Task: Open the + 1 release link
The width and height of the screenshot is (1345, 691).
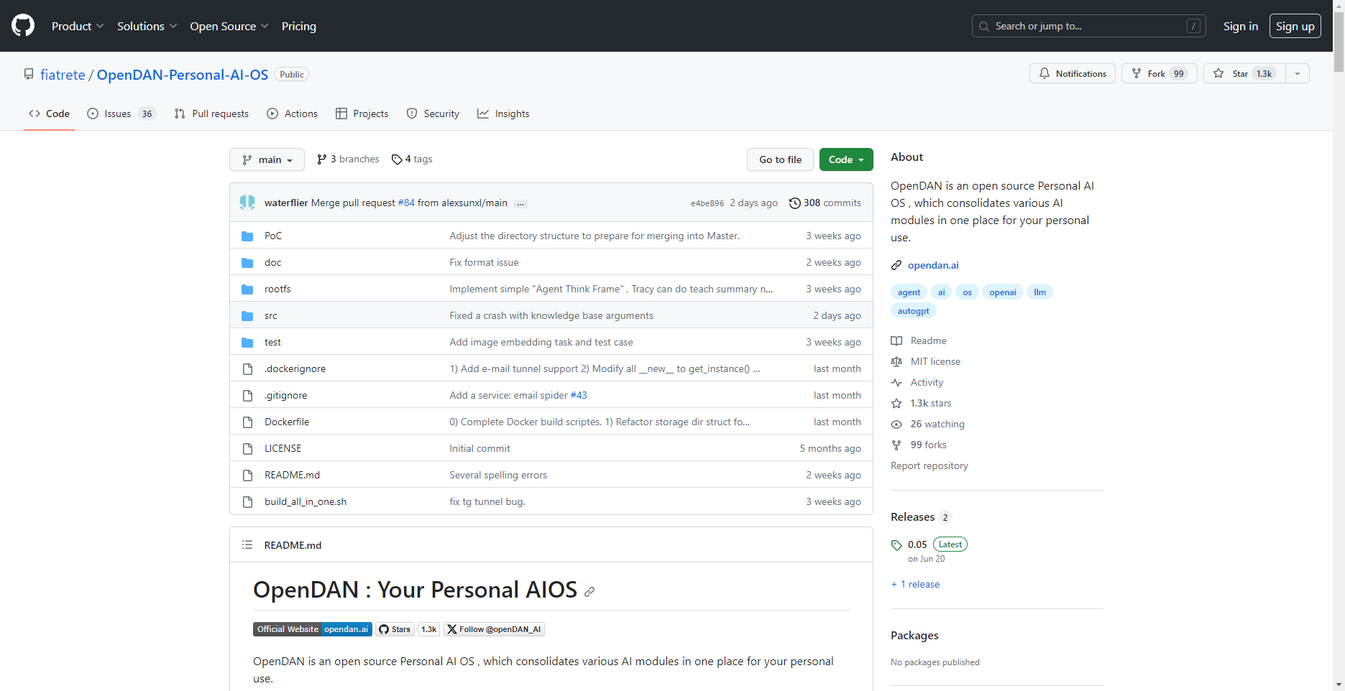Action: click(915, 584)
